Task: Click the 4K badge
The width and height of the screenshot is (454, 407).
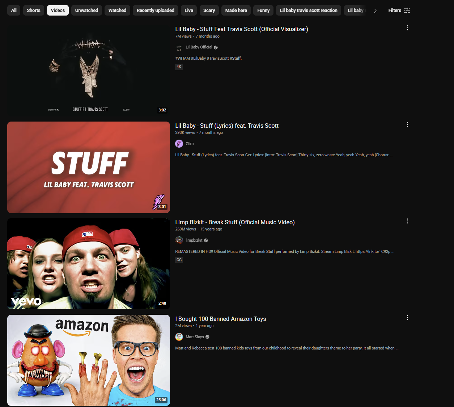Action: 179,67
